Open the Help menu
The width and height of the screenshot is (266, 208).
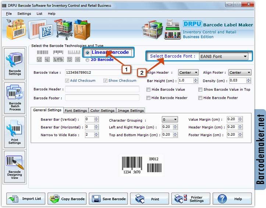(x=52, y=14)
